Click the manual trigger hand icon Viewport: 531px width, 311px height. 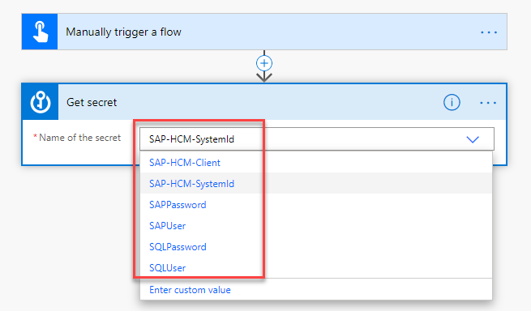pos(40,32)
